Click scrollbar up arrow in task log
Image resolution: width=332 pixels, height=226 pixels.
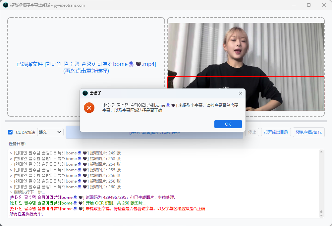coord(321,152)
